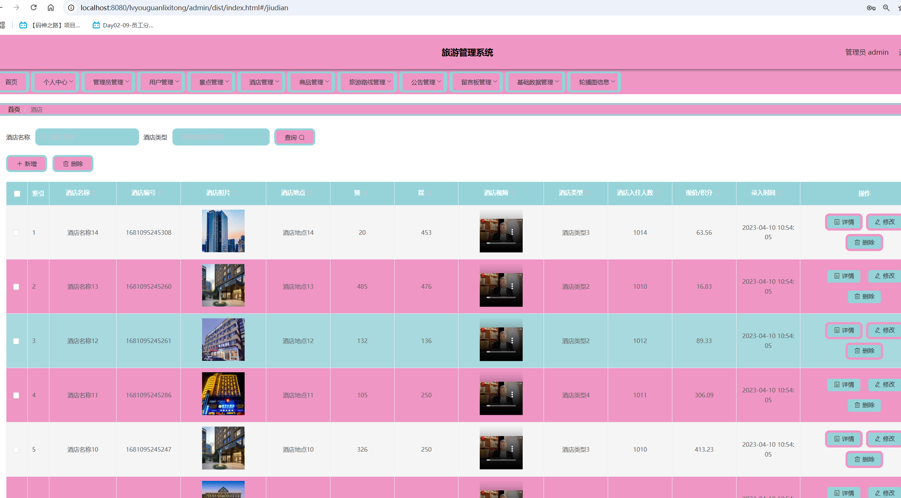Image resolution: width=901 pixels, height=498 pixels.
Task: Click the 酒店名称 search input field
Action: click(x=87, y=137)
